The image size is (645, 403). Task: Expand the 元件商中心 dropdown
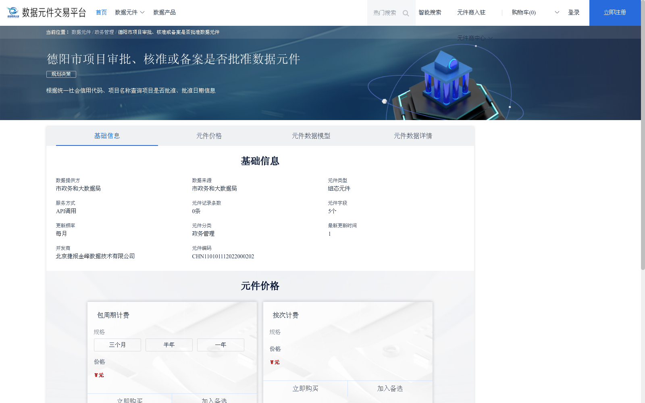click(x=474, y=38)
